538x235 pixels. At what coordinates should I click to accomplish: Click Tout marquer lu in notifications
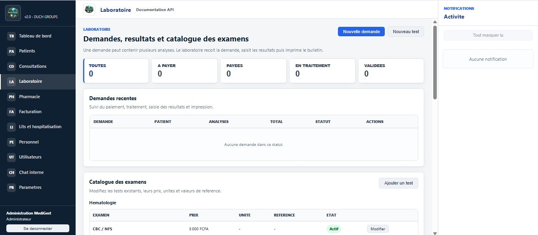pos(488,35)
